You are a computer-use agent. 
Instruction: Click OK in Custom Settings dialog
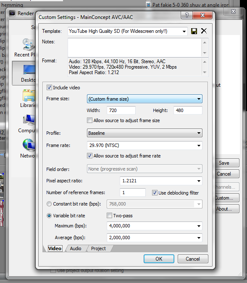pos(159,259)
